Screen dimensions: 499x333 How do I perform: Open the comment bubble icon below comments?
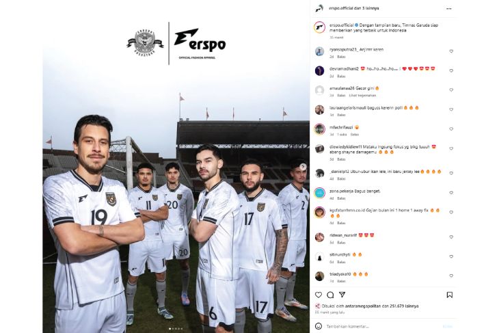pos(330,295)
